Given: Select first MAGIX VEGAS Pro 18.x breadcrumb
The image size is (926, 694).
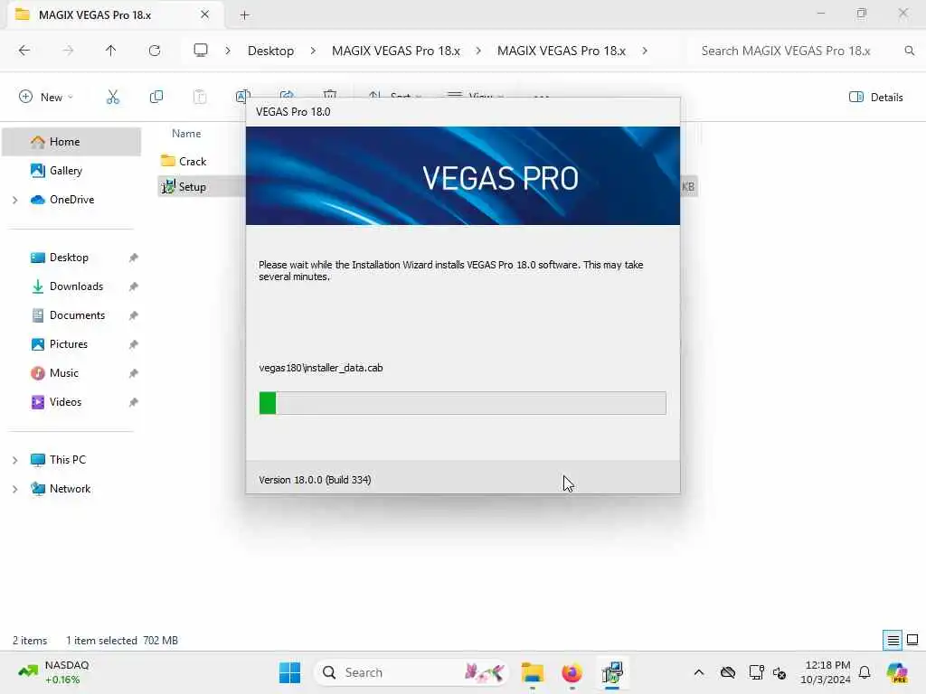Looking at the screenshot, I should pos(396,51).
